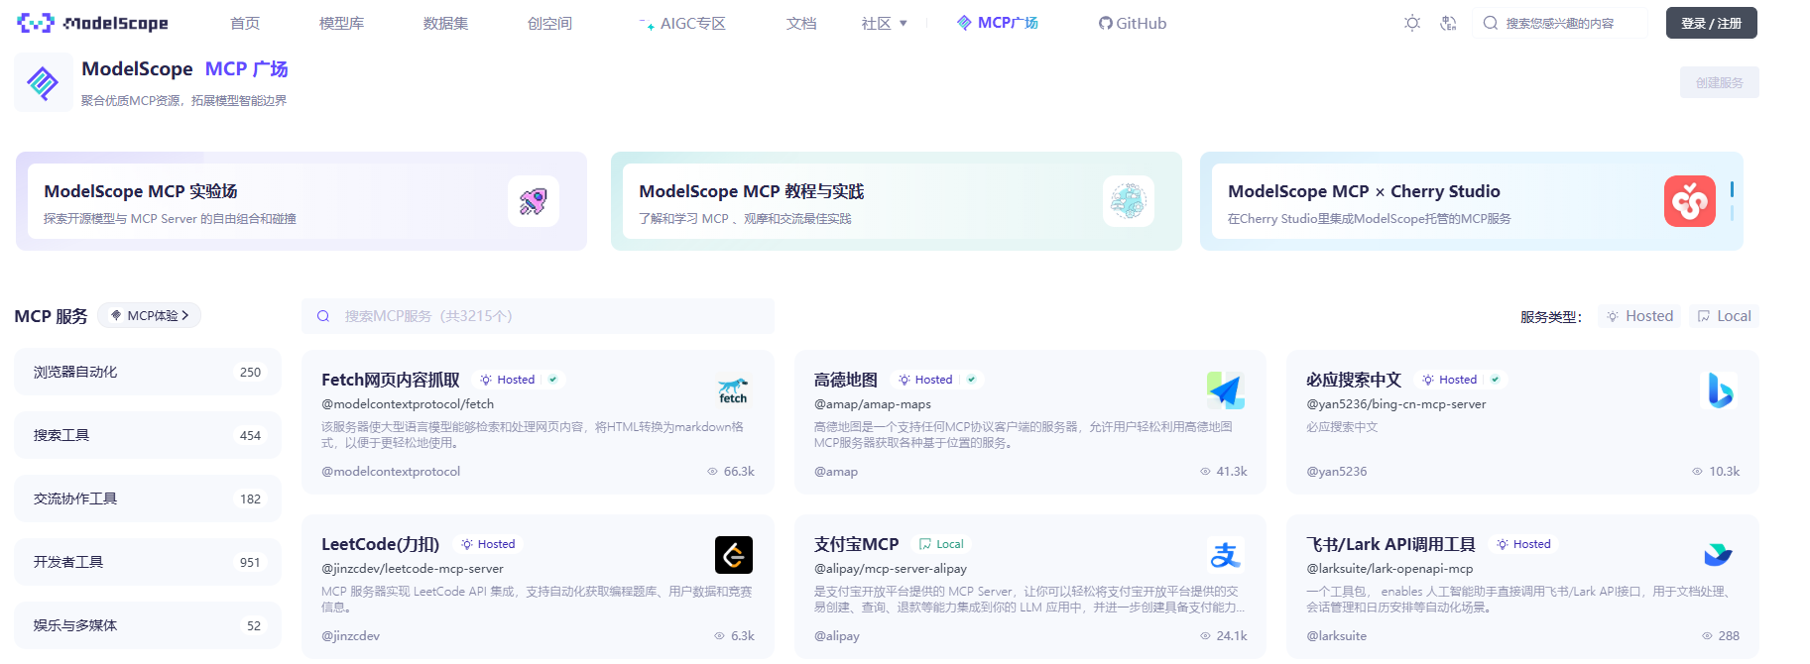Open the 飞书/Lark API调用工具 title
The width and height of the screenshot is (1810, 664).
tap(1390, 544)
